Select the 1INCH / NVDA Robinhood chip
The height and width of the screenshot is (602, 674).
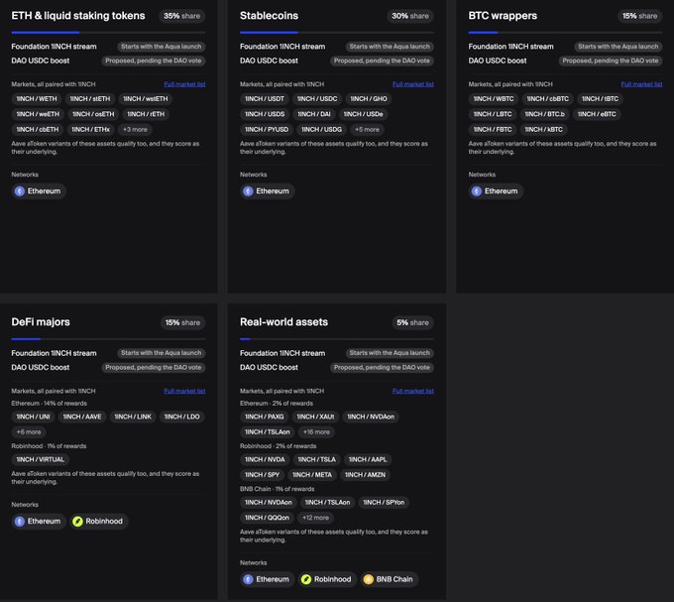click(265, 459)
